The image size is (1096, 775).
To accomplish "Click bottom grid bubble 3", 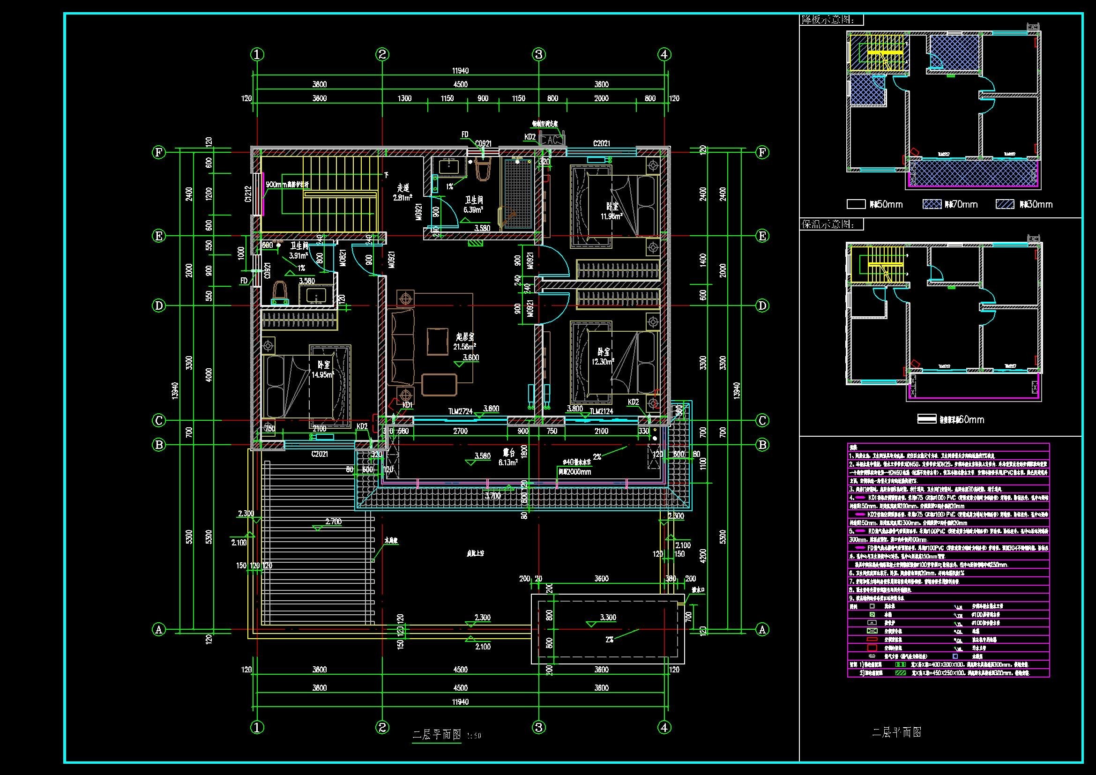I will (538, 727).
